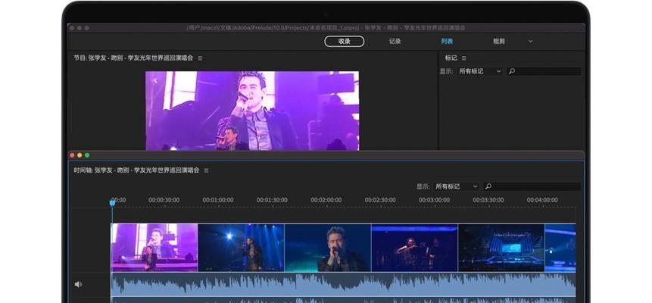Close the floating timeline window
652x303 pixels.
(72, 155)
